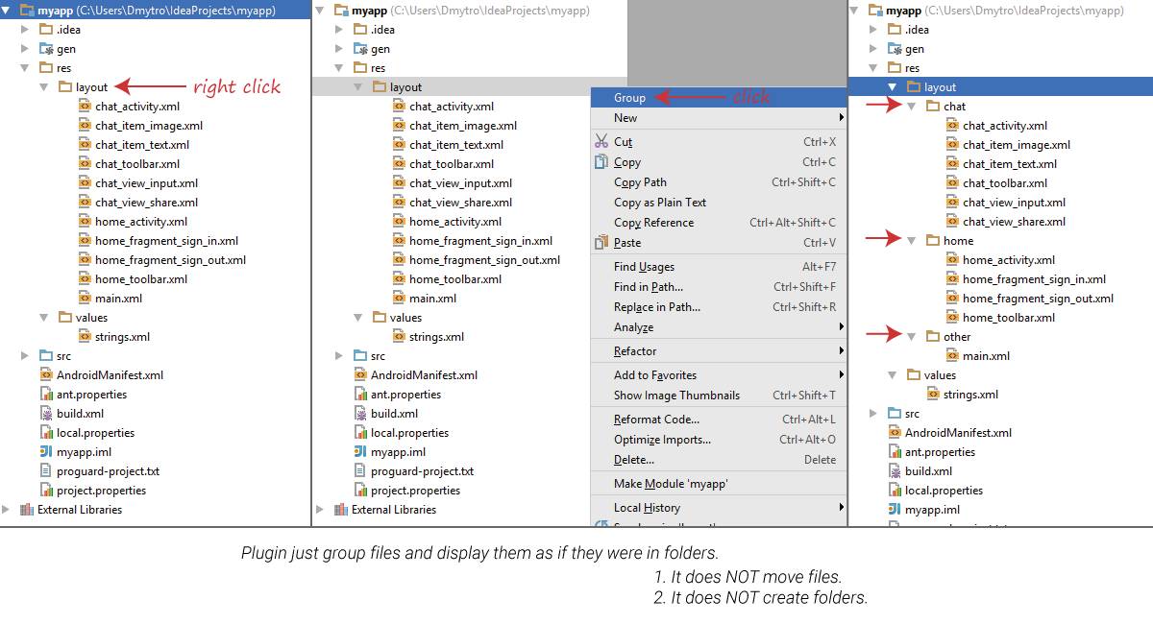Expand External Libraries arrow in left panel

click(7, 510)
